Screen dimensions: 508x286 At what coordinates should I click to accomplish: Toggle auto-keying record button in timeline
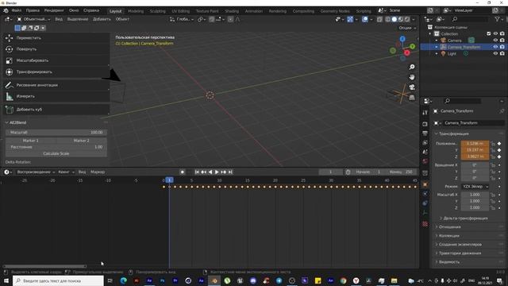point(183,172)
